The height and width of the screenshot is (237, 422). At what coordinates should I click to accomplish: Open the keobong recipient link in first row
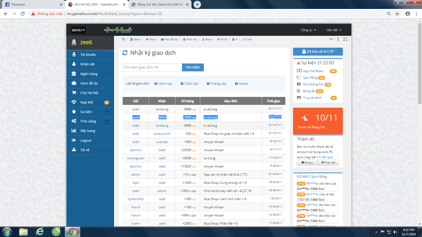(162, 109)
